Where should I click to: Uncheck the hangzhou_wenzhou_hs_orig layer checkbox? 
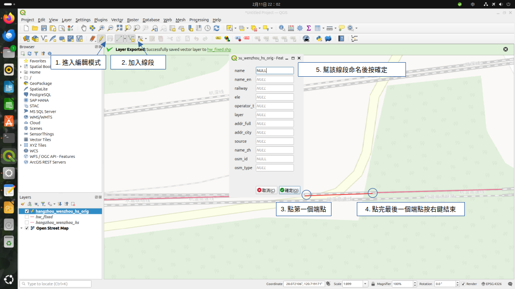tap(27, 211)
